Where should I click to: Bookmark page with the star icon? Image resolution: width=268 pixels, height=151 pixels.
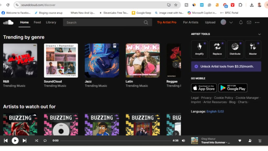176,5
